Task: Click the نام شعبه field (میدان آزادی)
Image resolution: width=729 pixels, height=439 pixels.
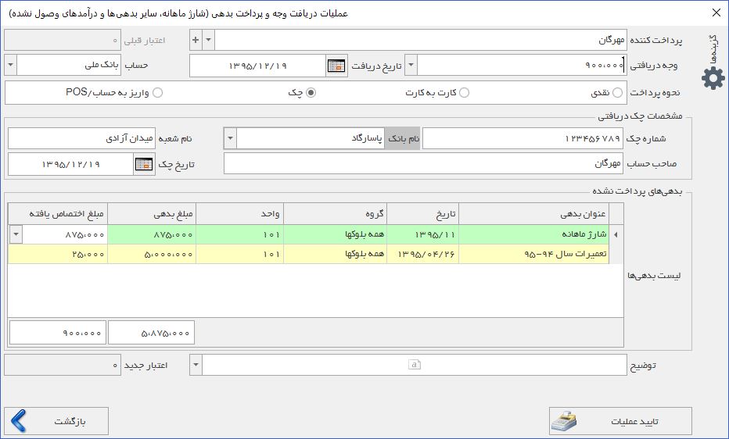Action: pyautogui.click(x=81, y=138)
